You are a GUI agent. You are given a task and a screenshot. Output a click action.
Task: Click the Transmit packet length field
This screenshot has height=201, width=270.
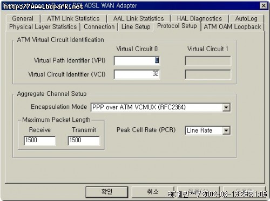click(84, 141)
